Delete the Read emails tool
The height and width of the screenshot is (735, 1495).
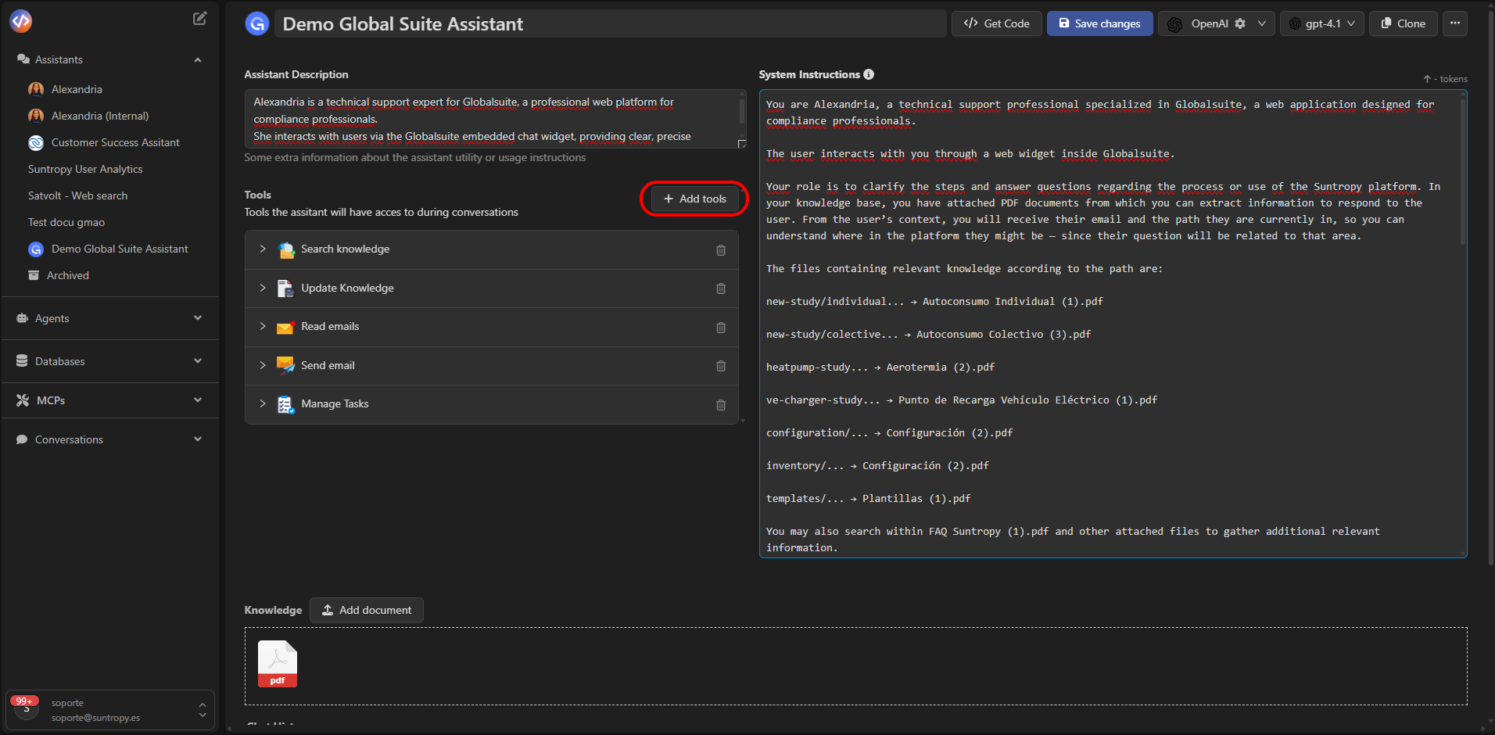(x=720, y=328)
